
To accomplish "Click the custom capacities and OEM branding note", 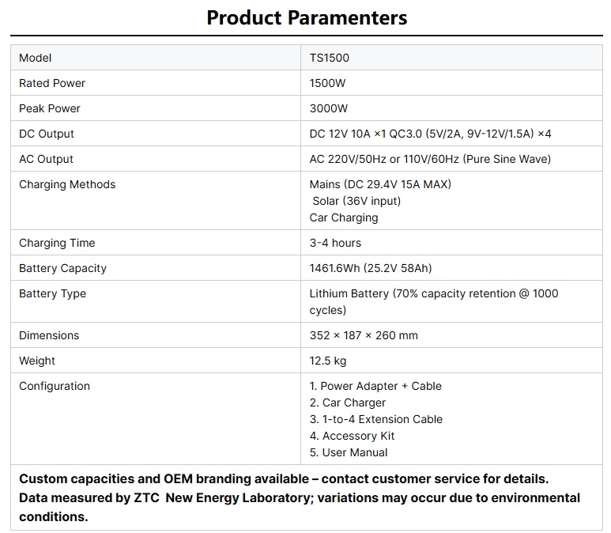I will pos(284,478).
